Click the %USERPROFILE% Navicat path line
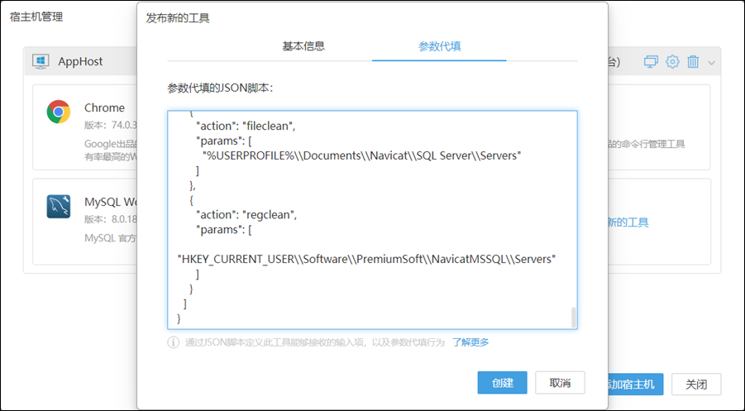Image resolution: width=745 pixels, height=411 pixels. coord(362,155)
